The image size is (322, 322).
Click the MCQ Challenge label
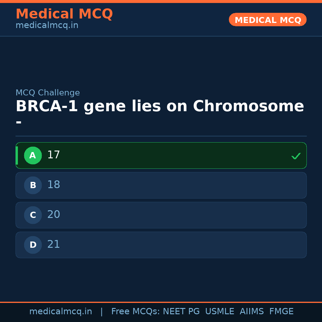(48, 93)
